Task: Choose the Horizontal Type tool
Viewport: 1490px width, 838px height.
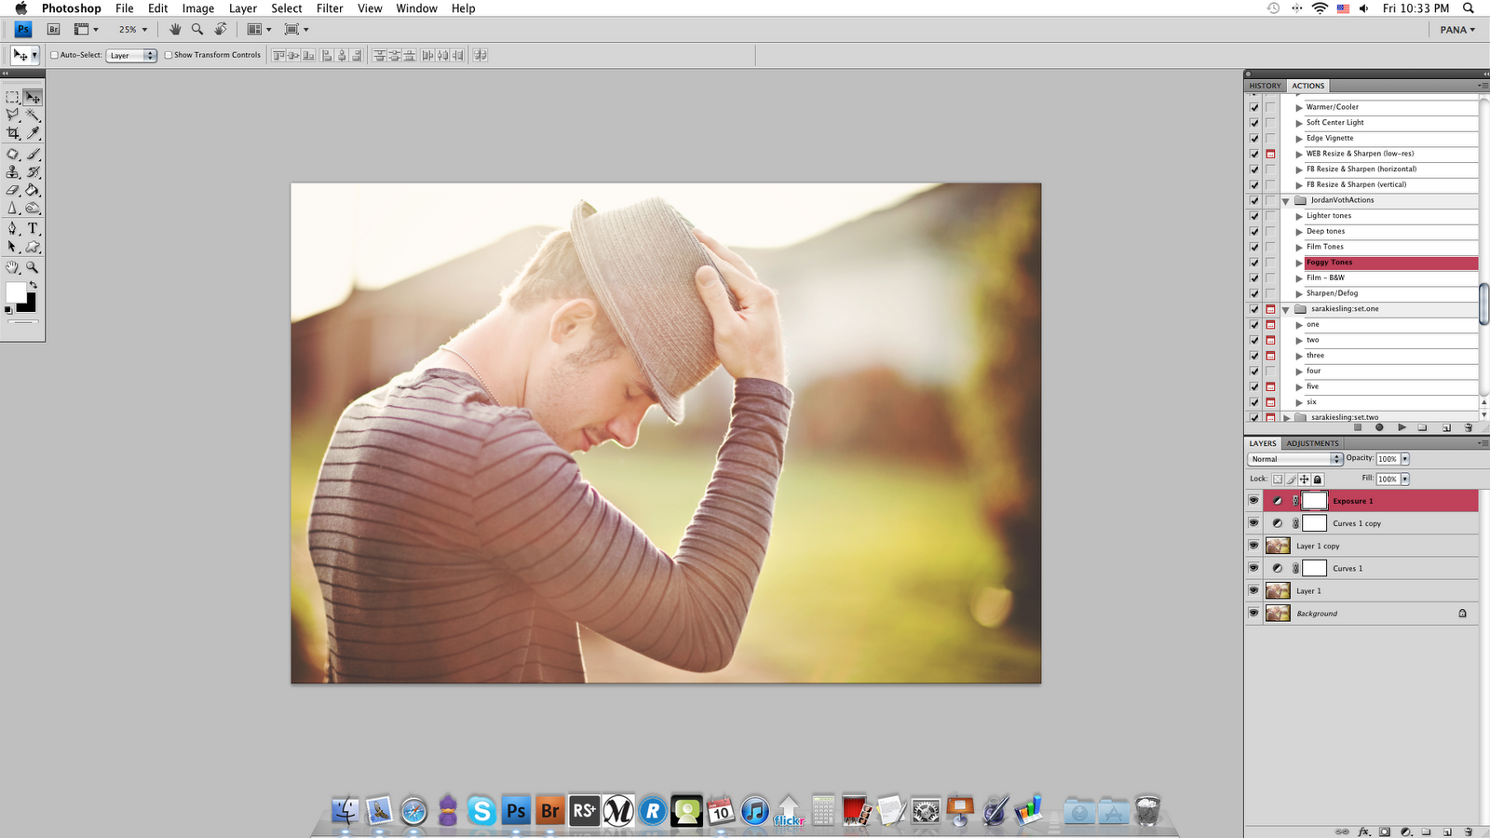Action: (33, 228)
